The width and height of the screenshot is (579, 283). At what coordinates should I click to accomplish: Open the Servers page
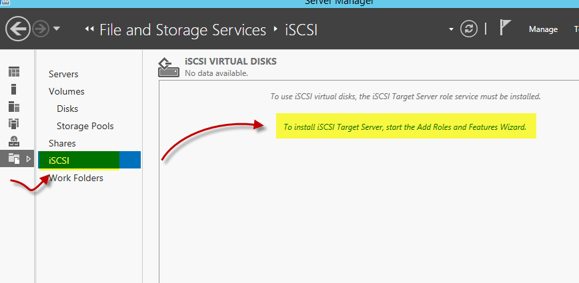63,74
